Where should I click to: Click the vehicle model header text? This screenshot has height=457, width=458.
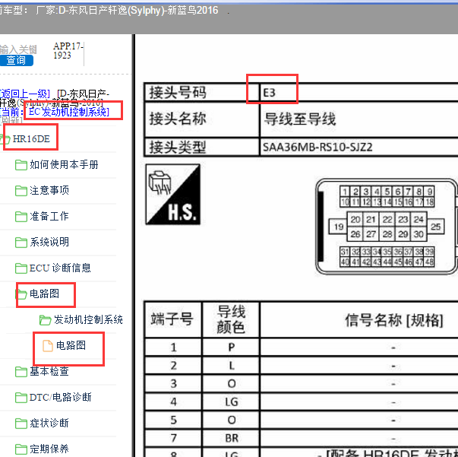coord(109,11)
